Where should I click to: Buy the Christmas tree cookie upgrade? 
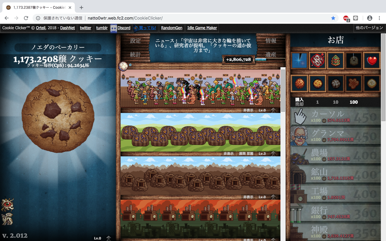336,61
